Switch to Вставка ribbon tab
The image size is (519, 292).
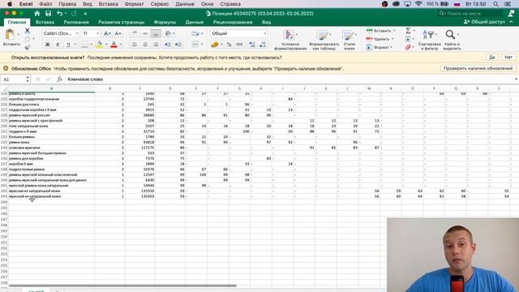[x=45, y=22]
